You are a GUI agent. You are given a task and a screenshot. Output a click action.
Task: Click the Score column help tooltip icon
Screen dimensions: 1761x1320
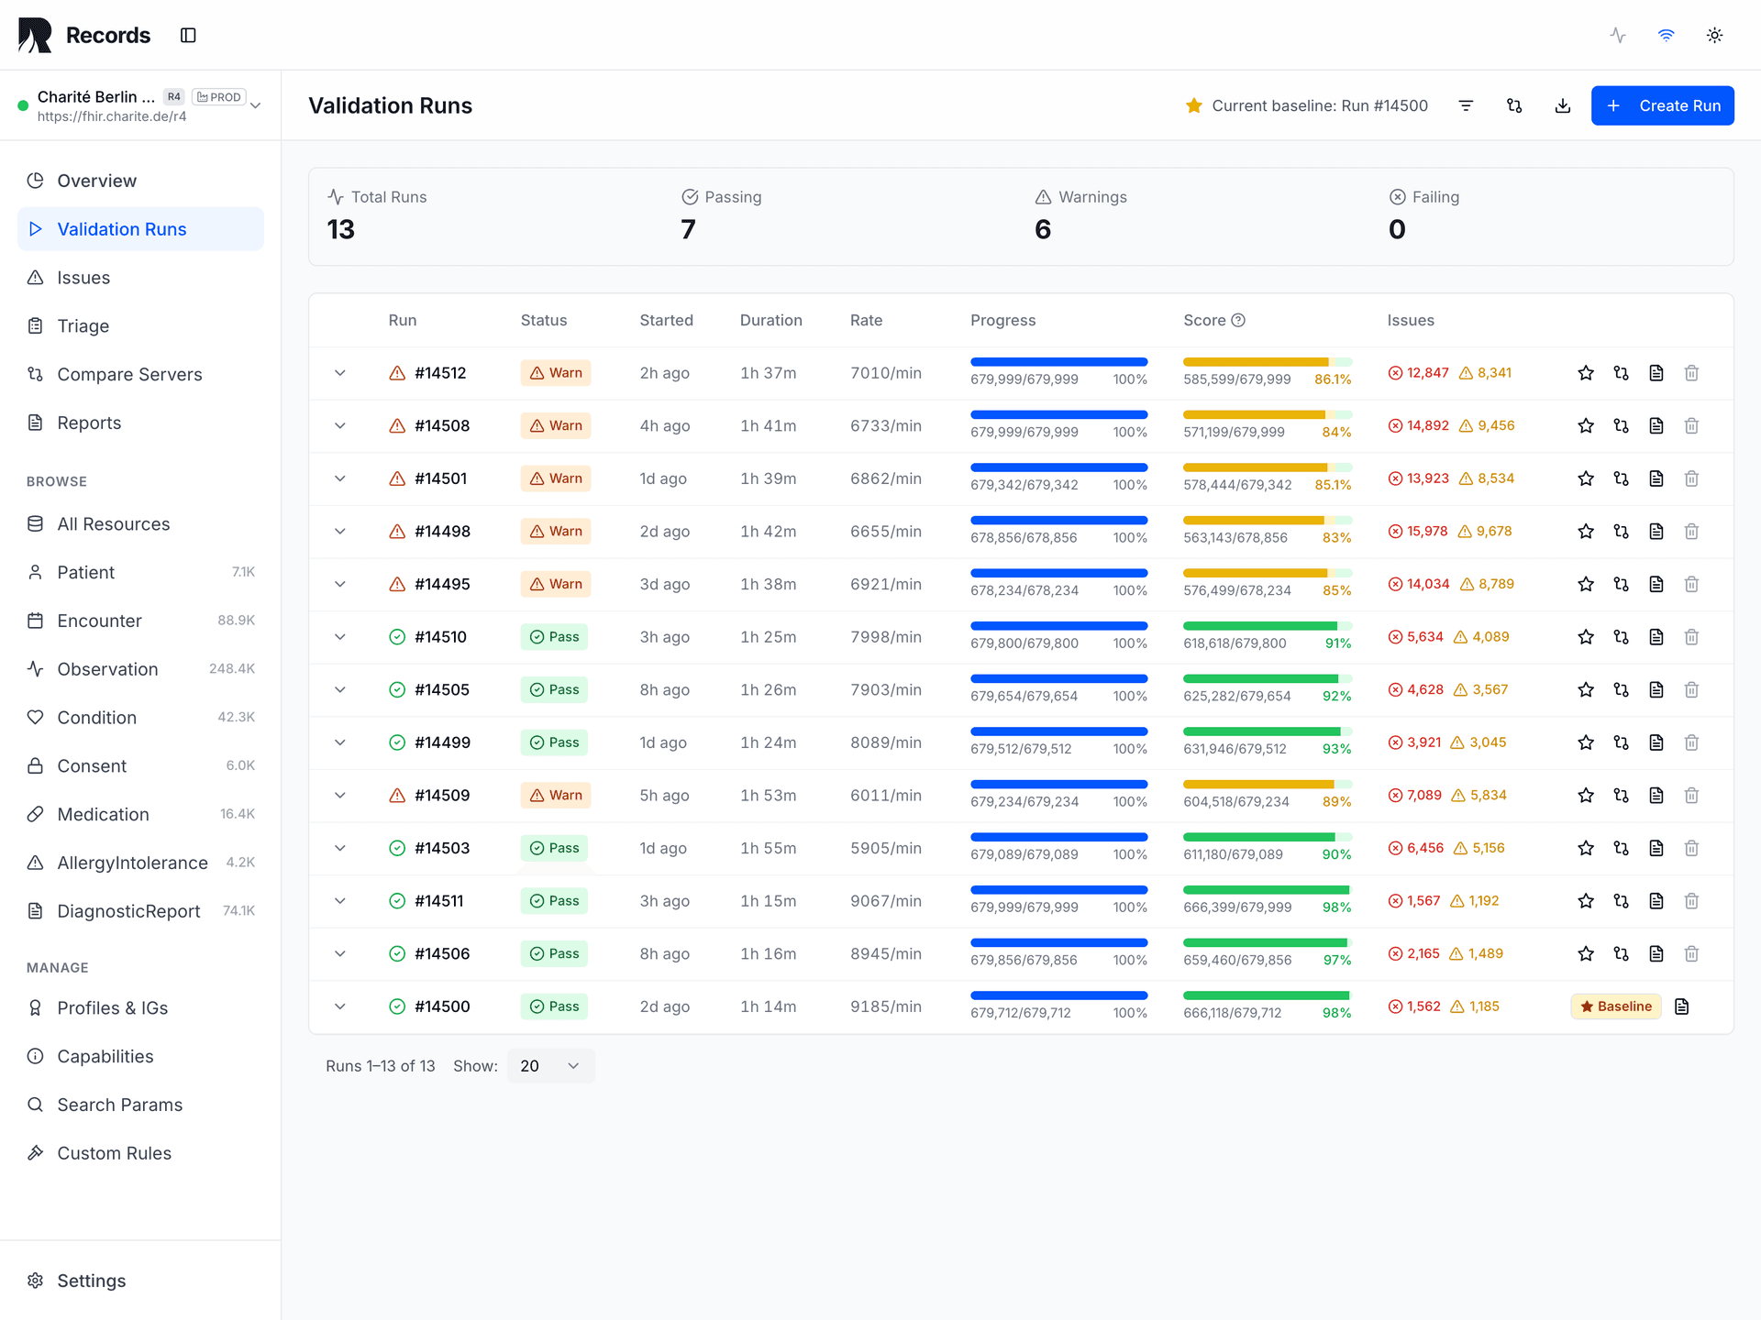(x=1238, y=320)
